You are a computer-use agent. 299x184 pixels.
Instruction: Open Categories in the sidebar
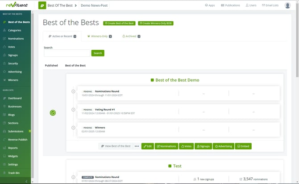point(15,30)
